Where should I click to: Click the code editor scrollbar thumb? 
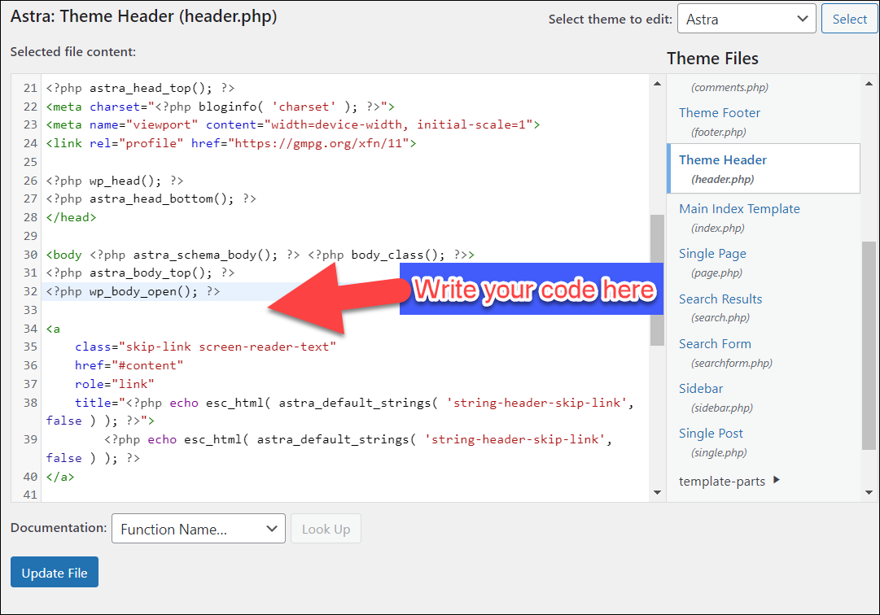657,281
